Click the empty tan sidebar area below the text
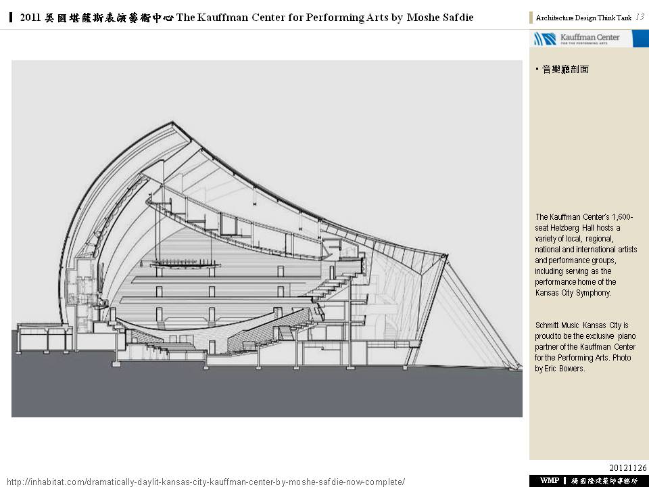 pyautogui.click(x=587, y=419)
